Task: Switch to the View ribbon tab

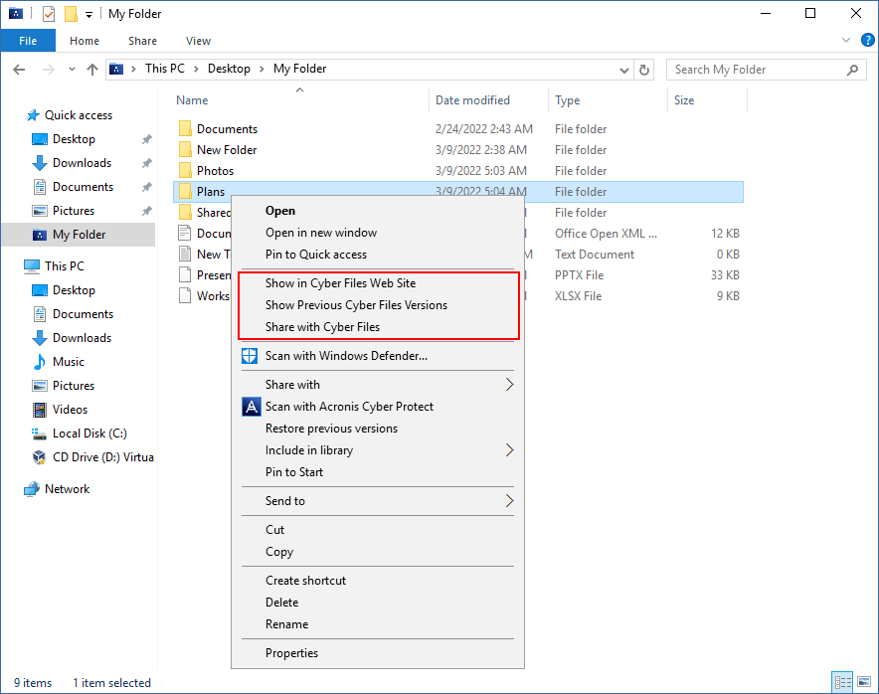Action: tap(198, 41)
